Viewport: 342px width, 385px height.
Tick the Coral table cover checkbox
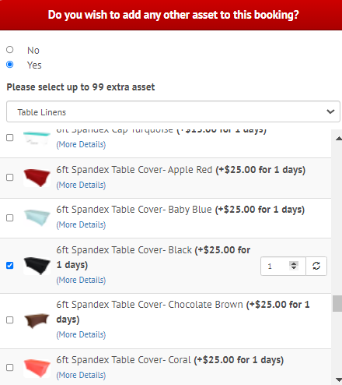click(x=10, y=368)
